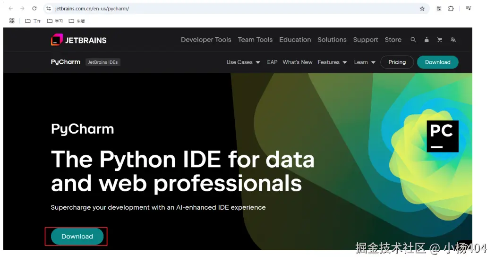Open the shopping cart icon

(x=439, y=40)
